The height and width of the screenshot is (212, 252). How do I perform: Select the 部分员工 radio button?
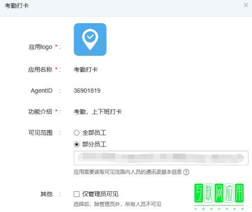point(77,144)
